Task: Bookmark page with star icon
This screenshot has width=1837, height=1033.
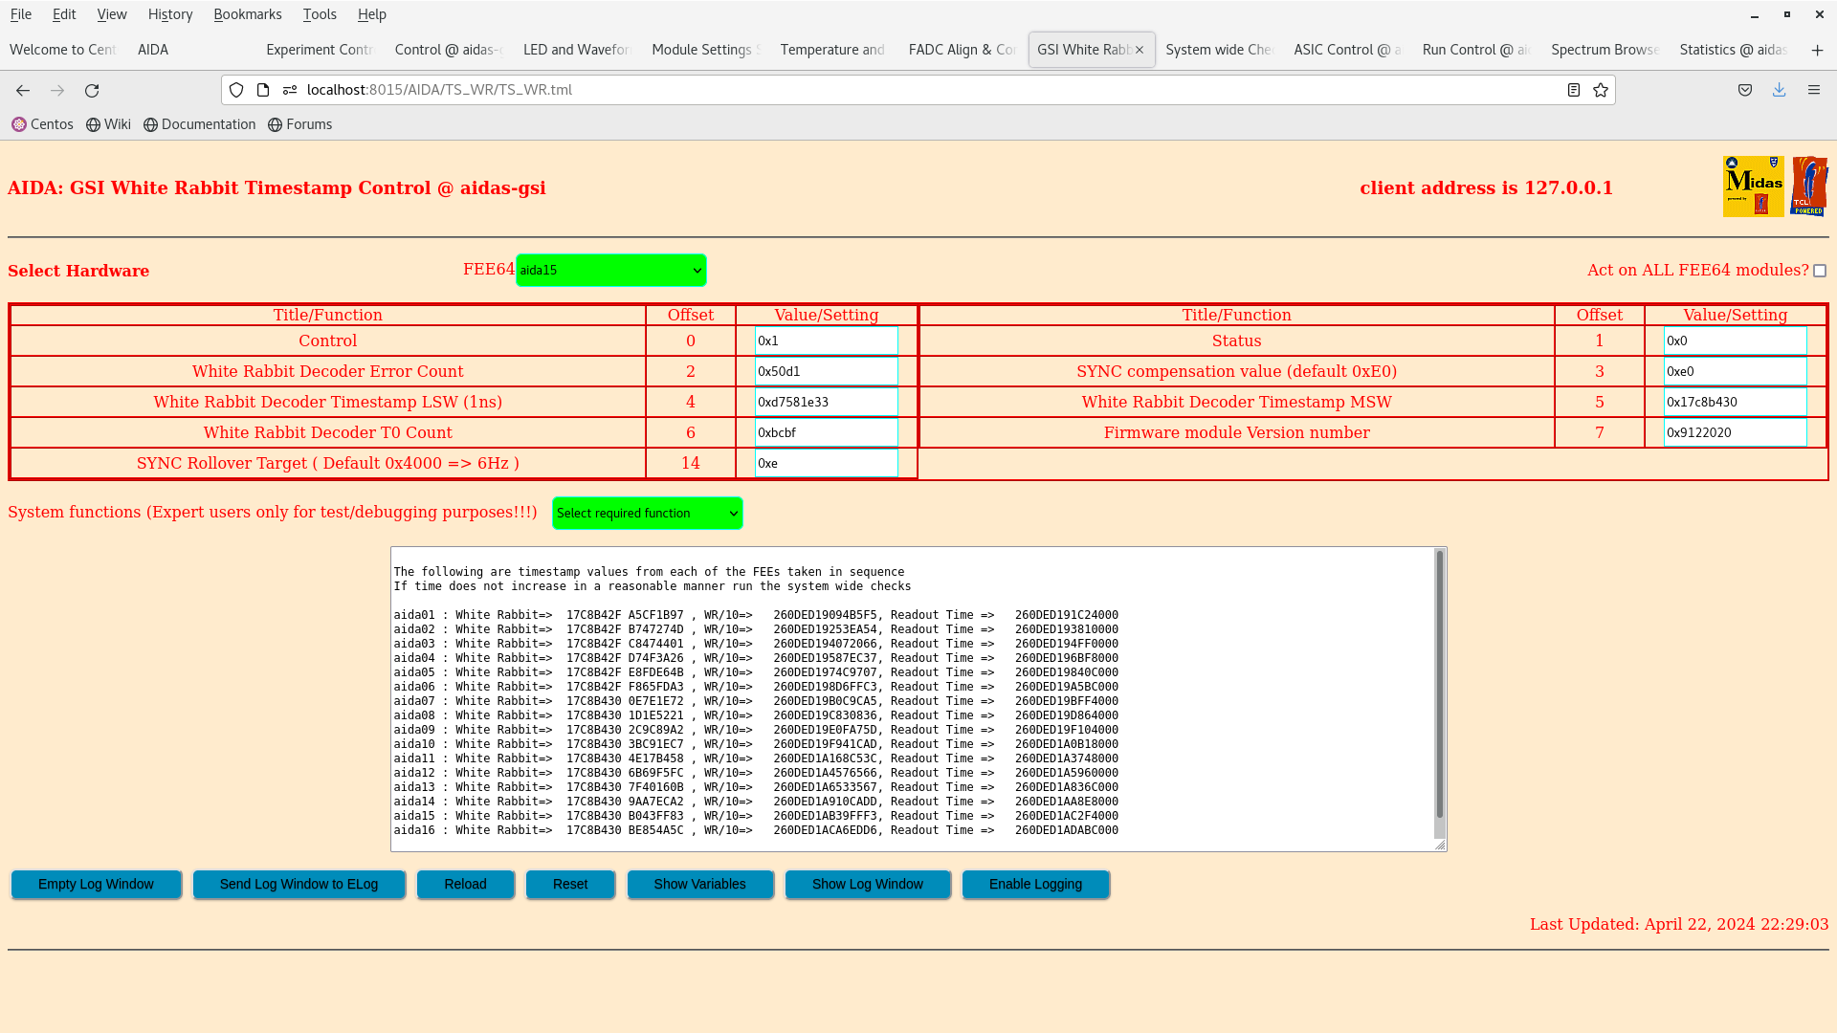Action: (1601, 90)
